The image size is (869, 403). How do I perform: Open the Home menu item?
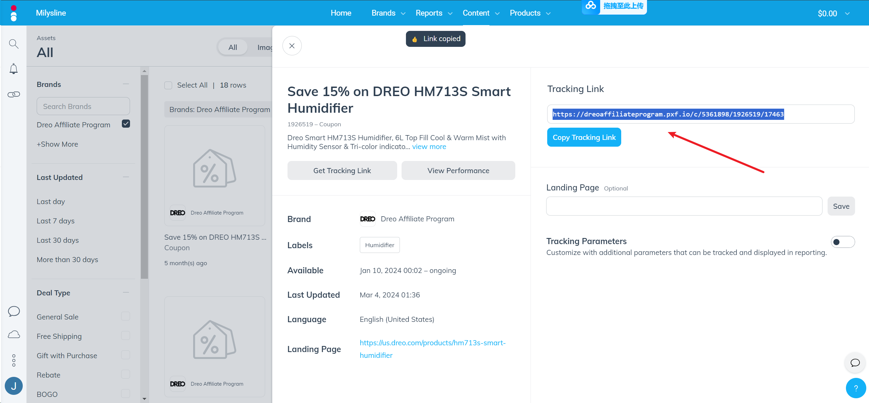coord(341,13)
